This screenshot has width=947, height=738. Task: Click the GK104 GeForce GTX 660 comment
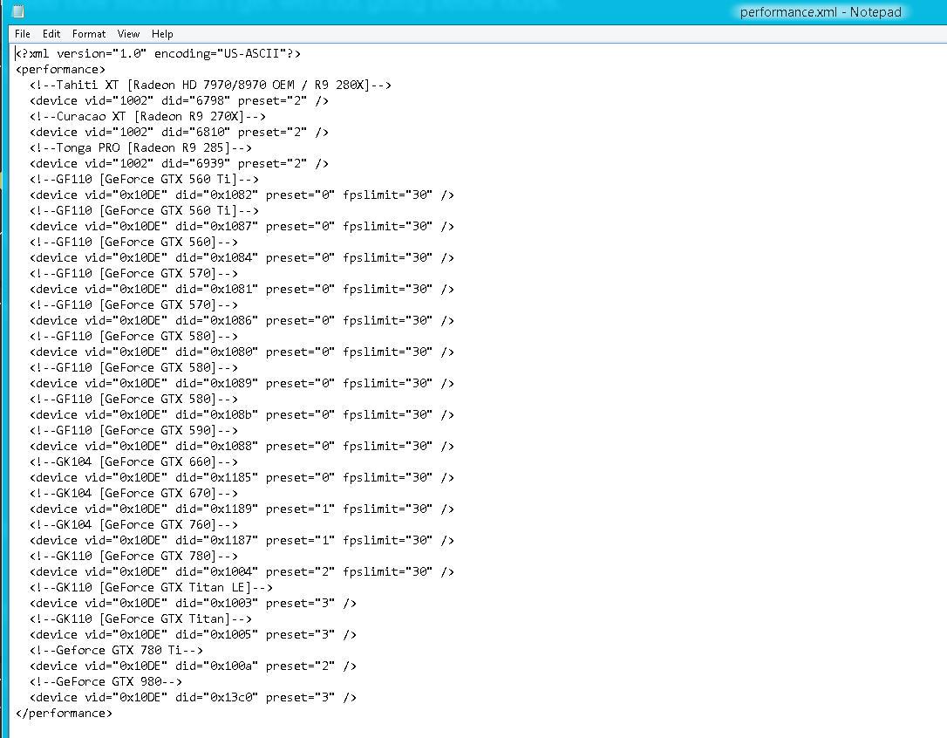(133, 461)
